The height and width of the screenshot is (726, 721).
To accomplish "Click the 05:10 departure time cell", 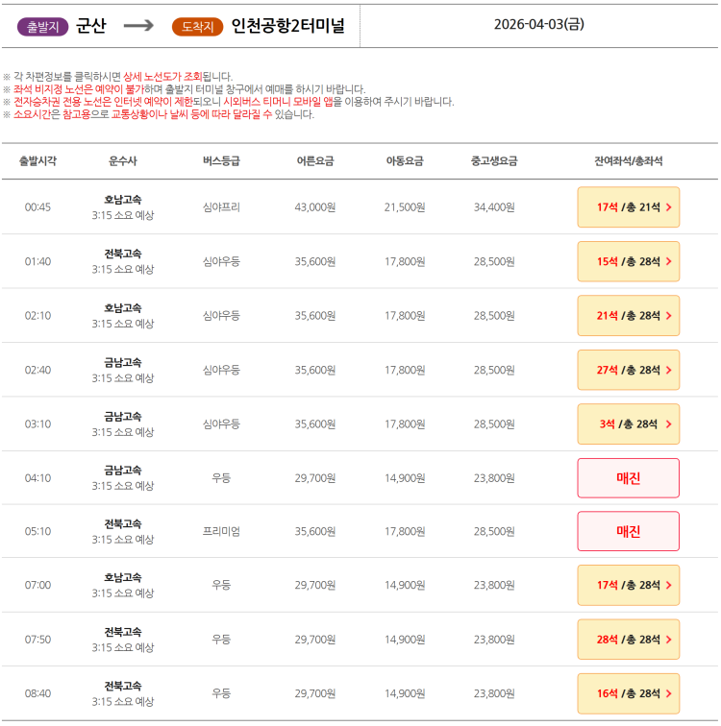I will click(x=37, y=531).
